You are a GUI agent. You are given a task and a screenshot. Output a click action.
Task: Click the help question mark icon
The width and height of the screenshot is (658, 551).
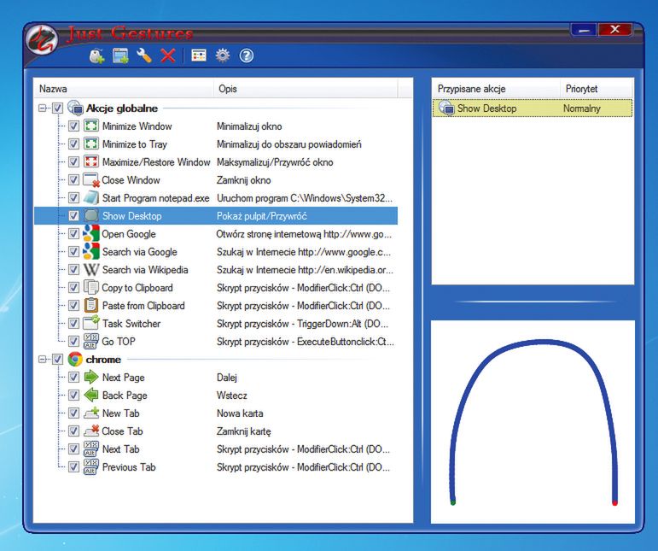(247, 56)
